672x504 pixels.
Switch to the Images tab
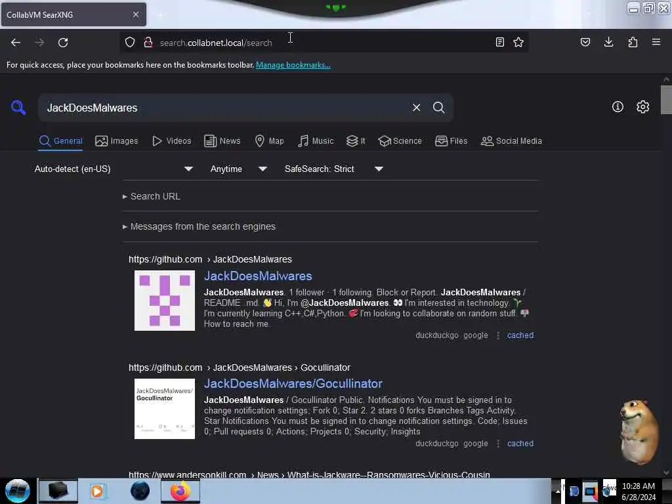(117, 141)
